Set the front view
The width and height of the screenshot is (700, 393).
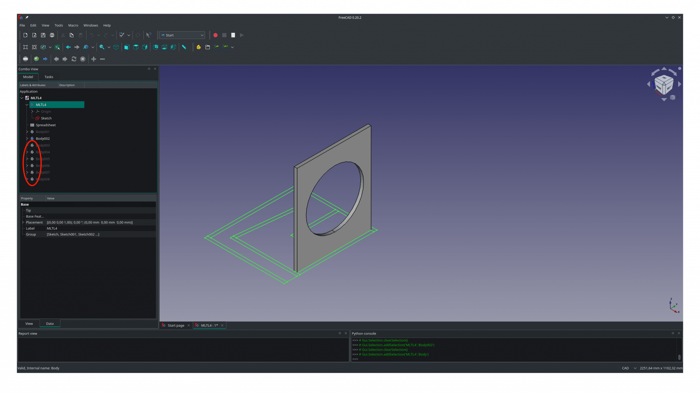tap(127, 47)
